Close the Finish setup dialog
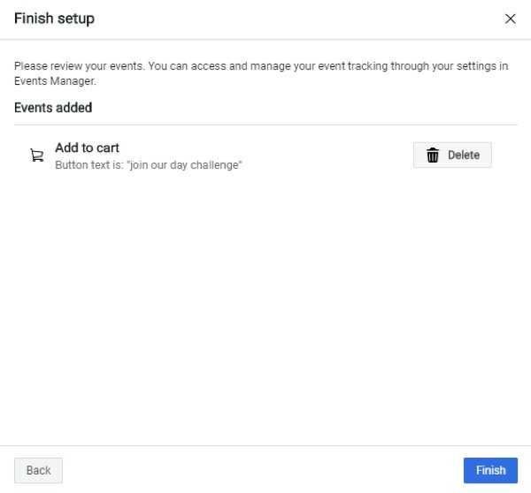Viewport: 531px width, 493px height. (x=510, y=19)
